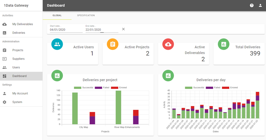
Task: Switch to the Specification tab
Action: click(x=86, y=15)
